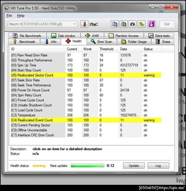Click the ID column header

click(x=38, y=49)
